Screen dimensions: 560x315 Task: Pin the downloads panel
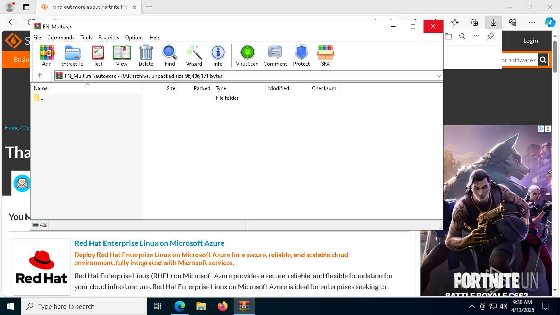[x=490, y=36]
